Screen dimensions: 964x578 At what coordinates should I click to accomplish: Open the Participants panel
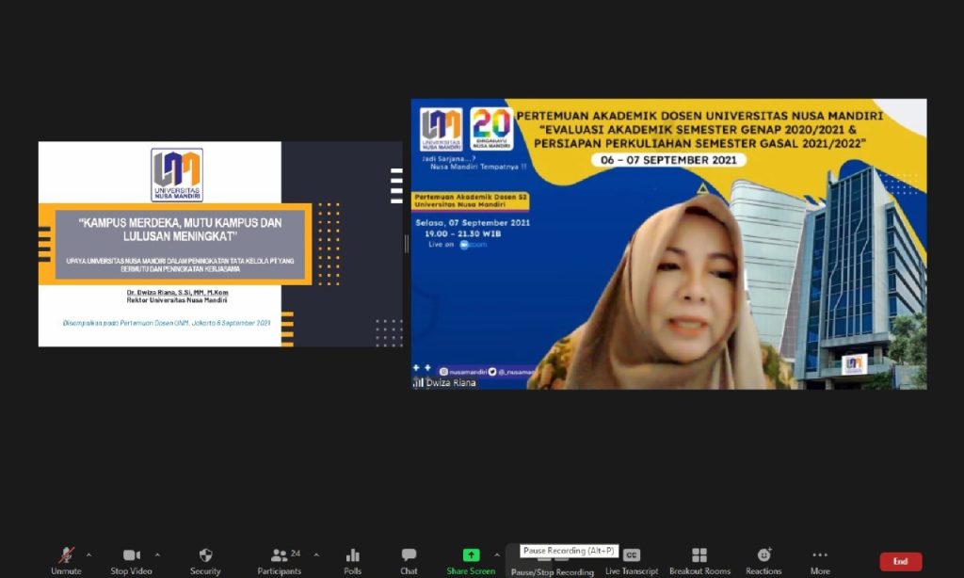[x=280, y=561]
